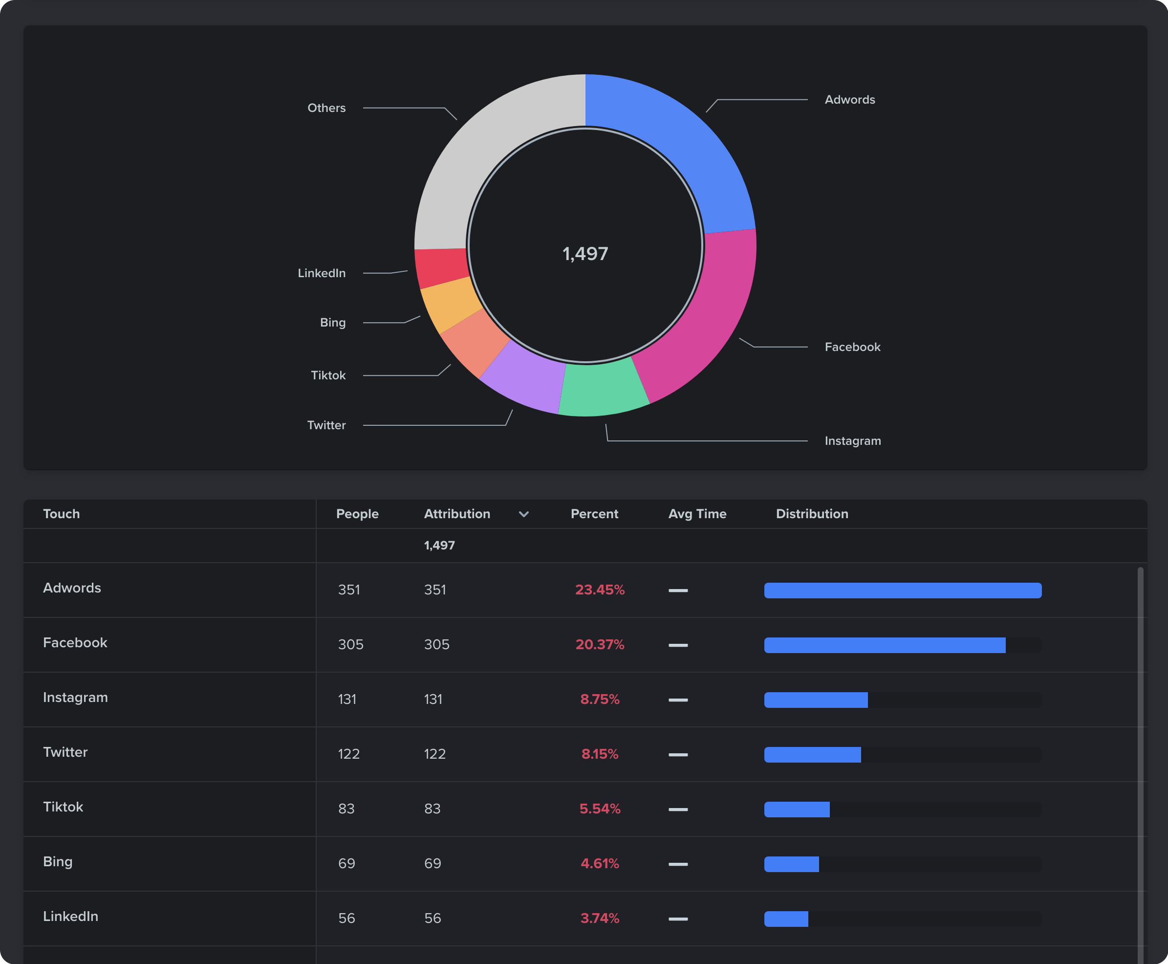1168x964 pixels.
Task: Click the Twitter People count 122
Action: click(348, 754)
